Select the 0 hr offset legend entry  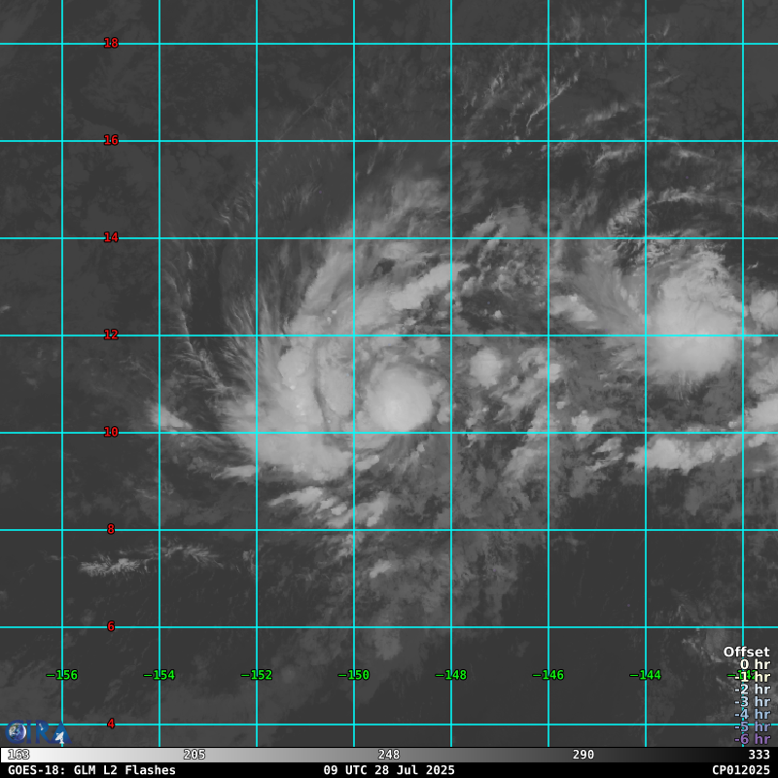point(754,664)
